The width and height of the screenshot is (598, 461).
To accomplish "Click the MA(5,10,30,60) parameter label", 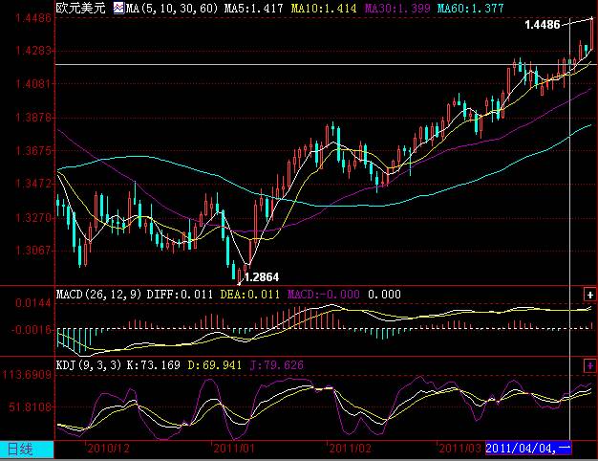I will click(x=172, y=8).
